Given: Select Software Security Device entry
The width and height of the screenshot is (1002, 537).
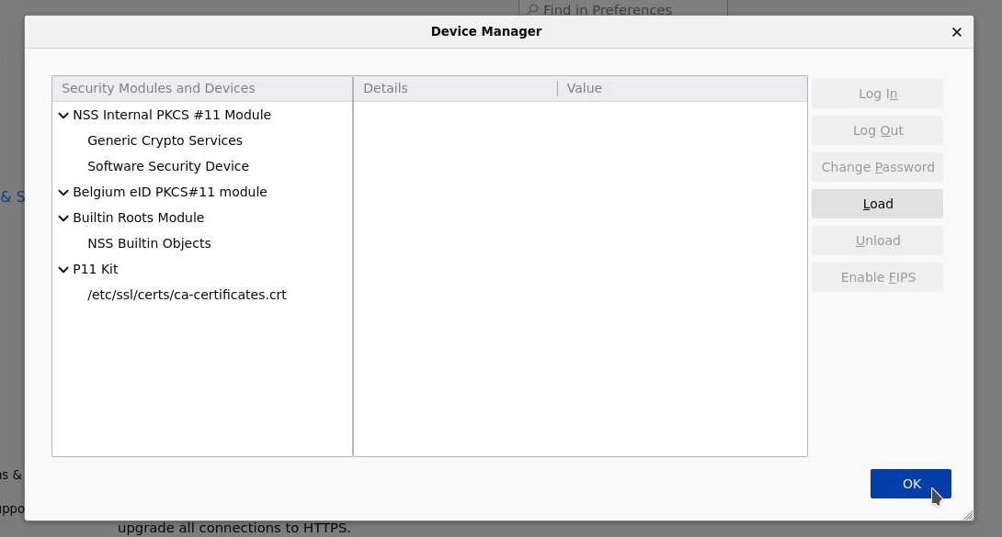Looking at the screenshot, I should click(202, 166).
